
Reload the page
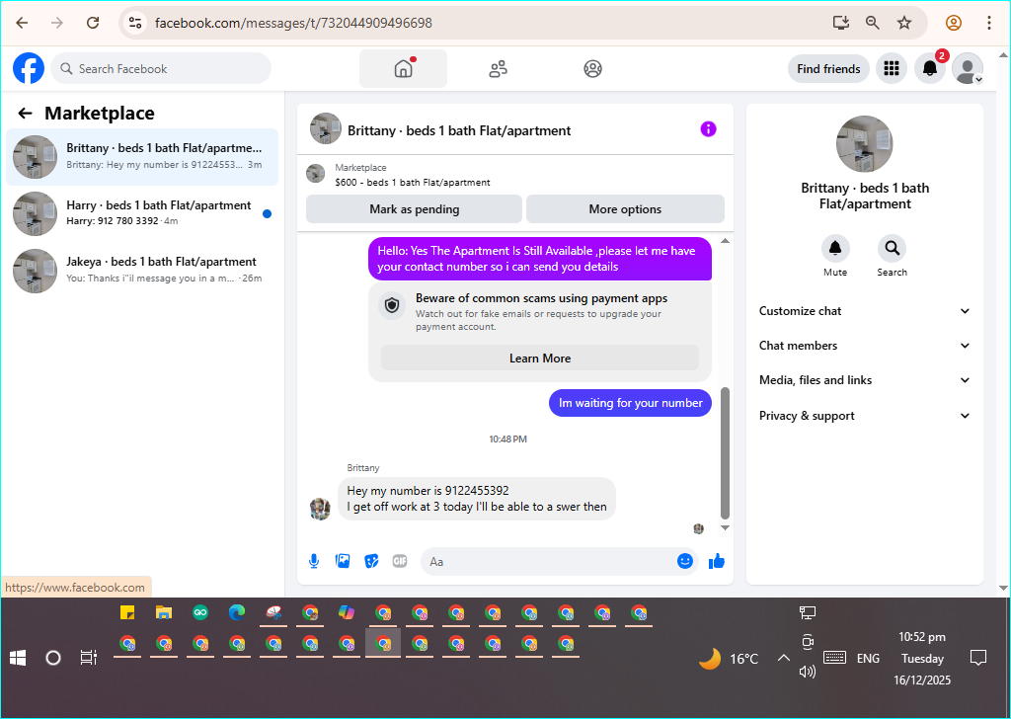(93, 23)
